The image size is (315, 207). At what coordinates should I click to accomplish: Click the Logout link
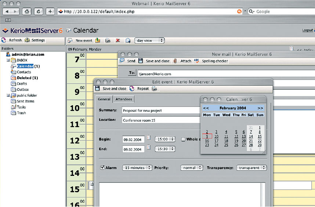pyautogui.click(x=307, y=30)
